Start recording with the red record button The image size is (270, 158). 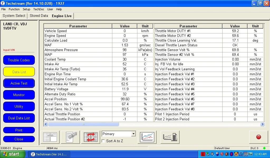[x=258, y=137]
